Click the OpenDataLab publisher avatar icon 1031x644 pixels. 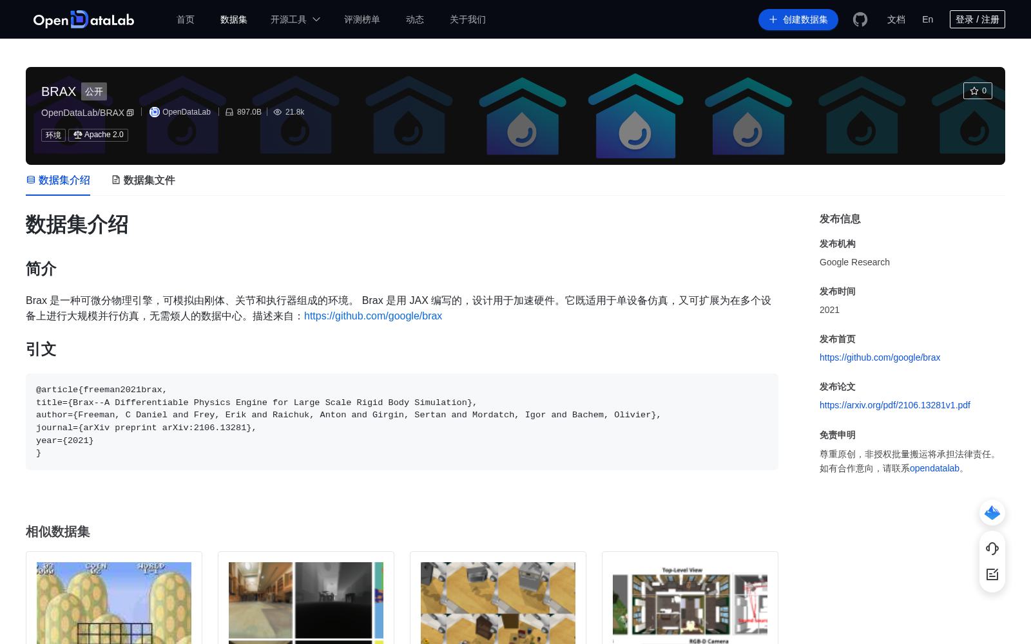[155, 112]
